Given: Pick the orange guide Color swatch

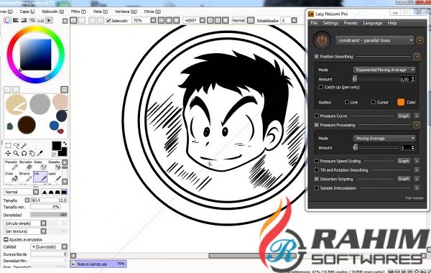Looking at the screenshot, I should pos(401,102).
